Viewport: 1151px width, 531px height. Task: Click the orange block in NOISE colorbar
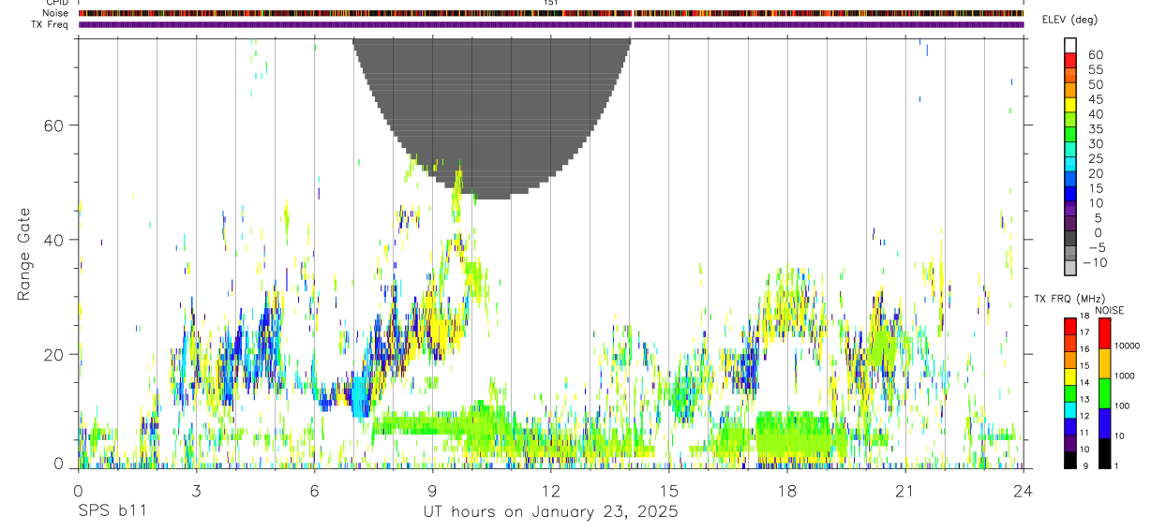[1105, 362]
